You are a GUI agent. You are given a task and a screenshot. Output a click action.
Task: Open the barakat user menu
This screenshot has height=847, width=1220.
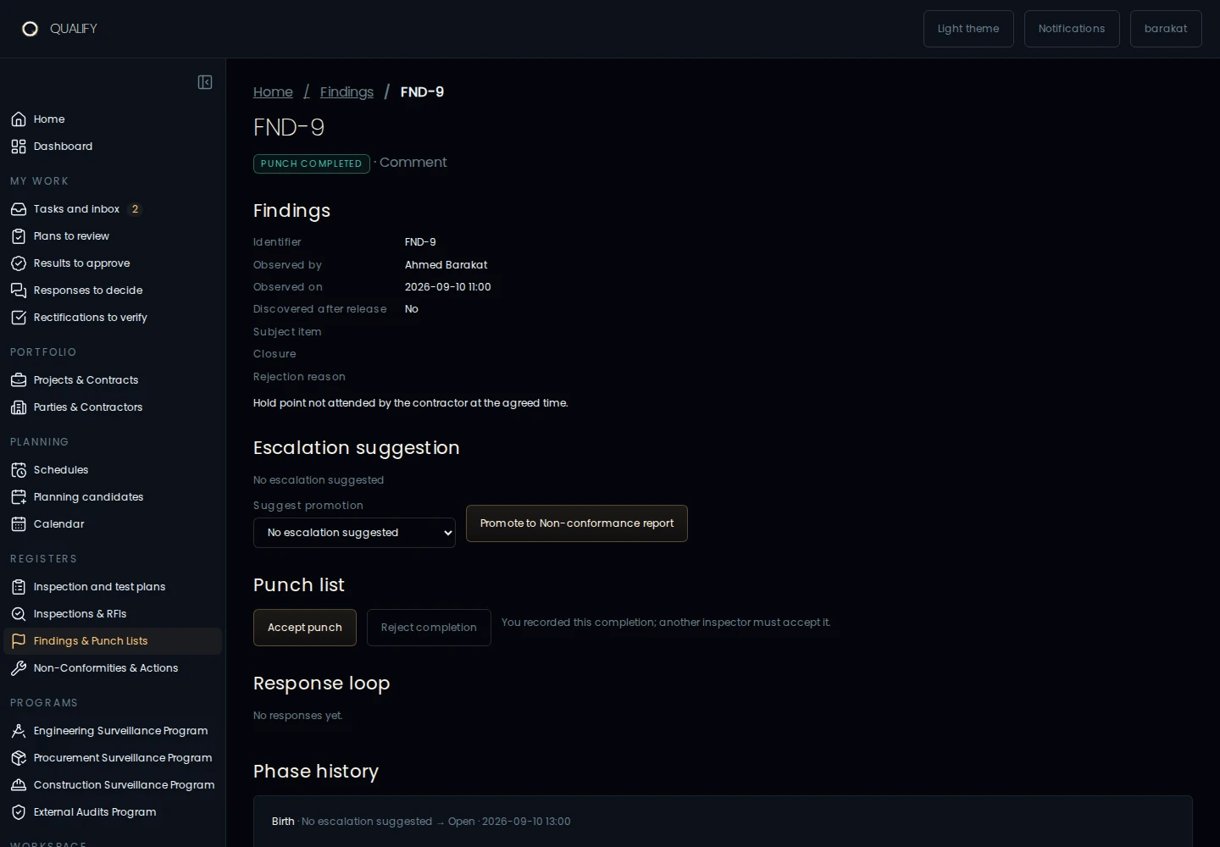pos(1166,29)
